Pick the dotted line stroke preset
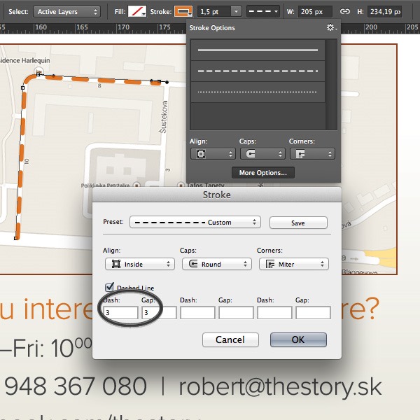The width and height of the screenshot is (420, 420). point(258,92)
